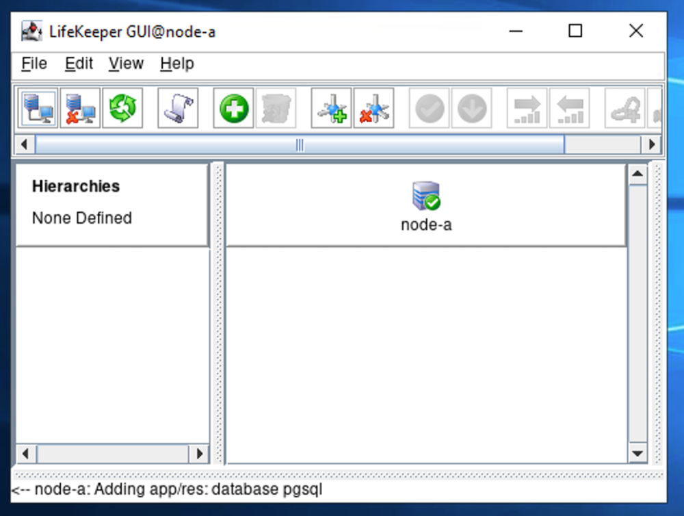This screenshot has height=516, width=684.
Task: Click the grayed right-arrow Extend Resource Hierarchy icon
Action: point(527,108)
